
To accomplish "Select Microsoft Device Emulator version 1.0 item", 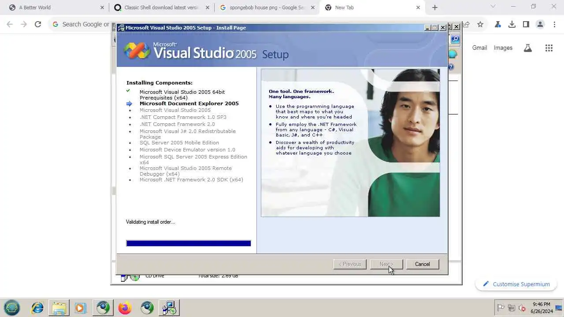I will click(187, 150).
